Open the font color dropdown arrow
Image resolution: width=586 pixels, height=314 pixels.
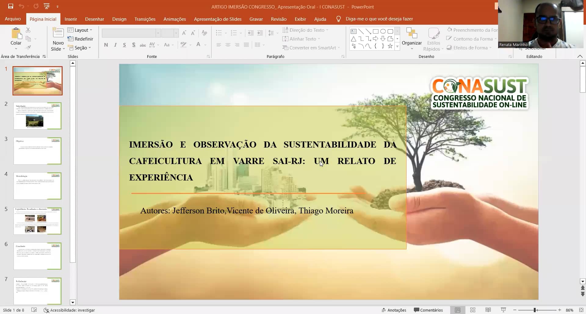pos(205,45)
